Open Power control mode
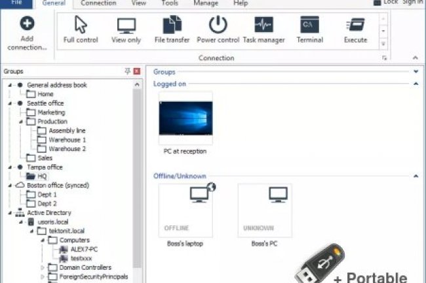This screenshot has width=426, height=283. point(218,29)
